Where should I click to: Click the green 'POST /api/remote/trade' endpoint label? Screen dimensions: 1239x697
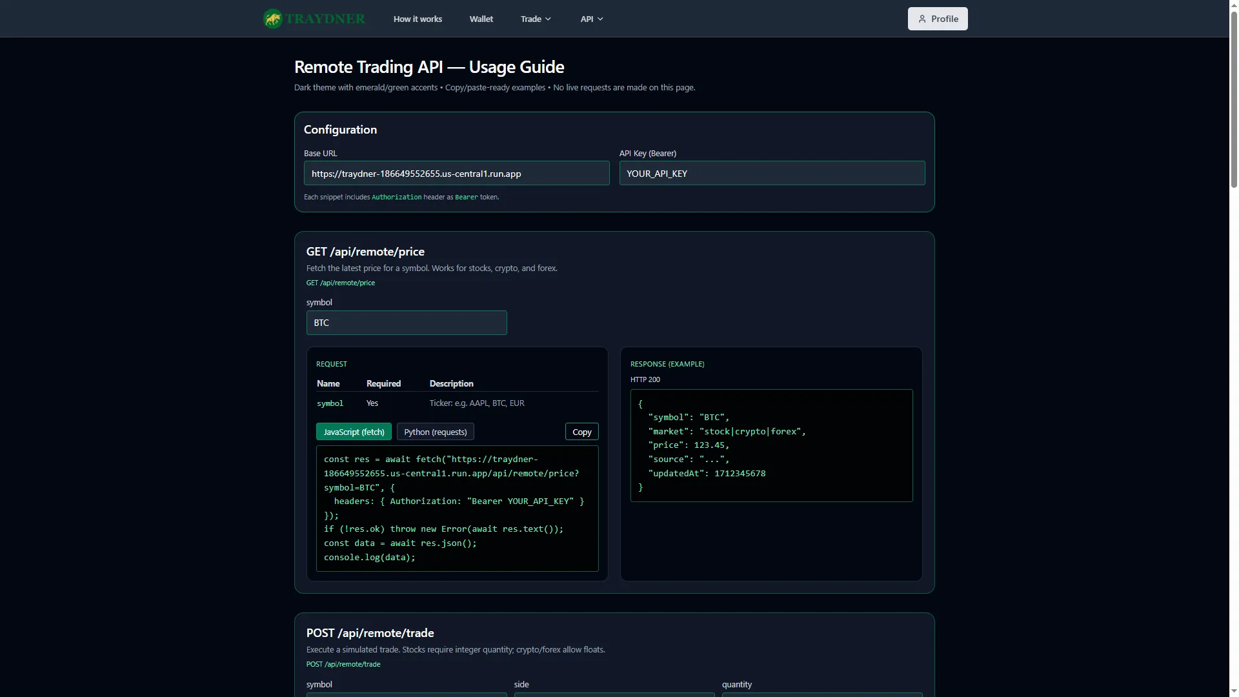(x=343, y=664)
